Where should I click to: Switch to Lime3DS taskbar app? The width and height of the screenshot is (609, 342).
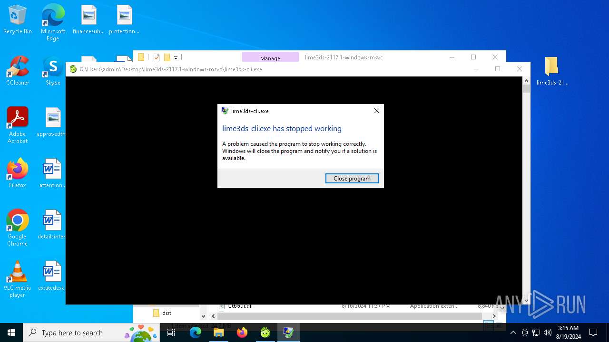click(265, 332)
